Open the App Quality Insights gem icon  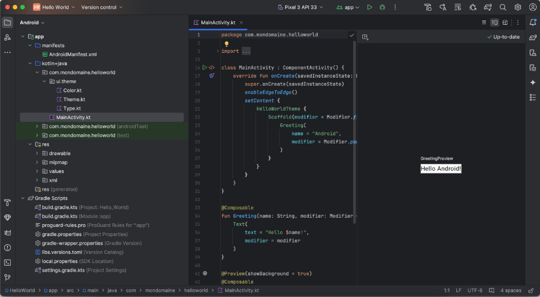point(7,218)
